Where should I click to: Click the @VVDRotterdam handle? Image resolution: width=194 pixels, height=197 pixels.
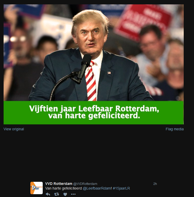click(x=85, y=184)
